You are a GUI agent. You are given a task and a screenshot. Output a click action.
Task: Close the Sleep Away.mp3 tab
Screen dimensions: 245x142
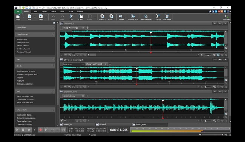click(83, 28)
